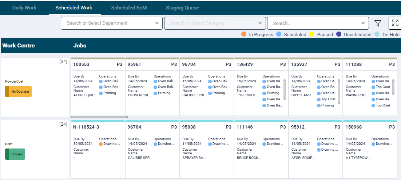Switch to the Staging Queue tab
This screenshot has height=180, width=401.
182,8
